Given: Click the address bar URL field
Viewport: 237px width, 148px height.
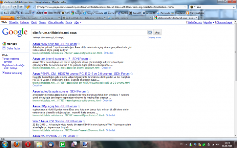Looking at the screenshot, I should 112,7.
